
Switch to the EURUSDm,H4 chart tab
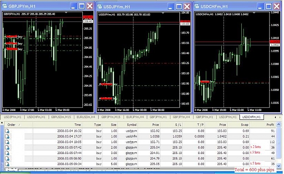pos(86,117)
